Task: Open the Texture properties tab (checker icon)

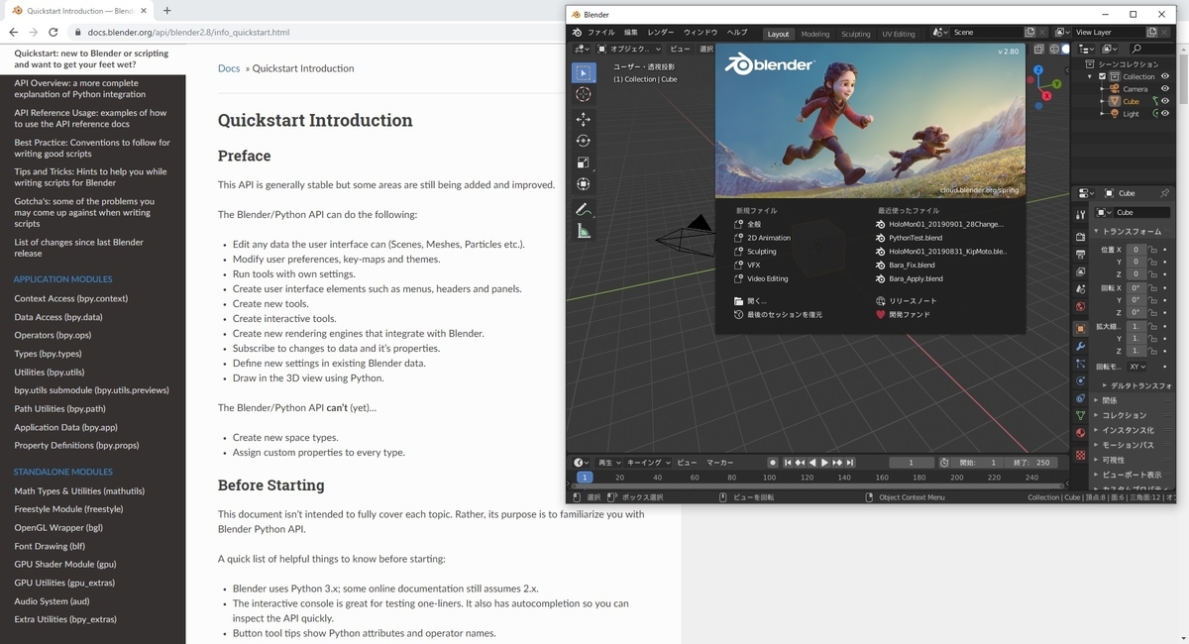Action: 1080,455
